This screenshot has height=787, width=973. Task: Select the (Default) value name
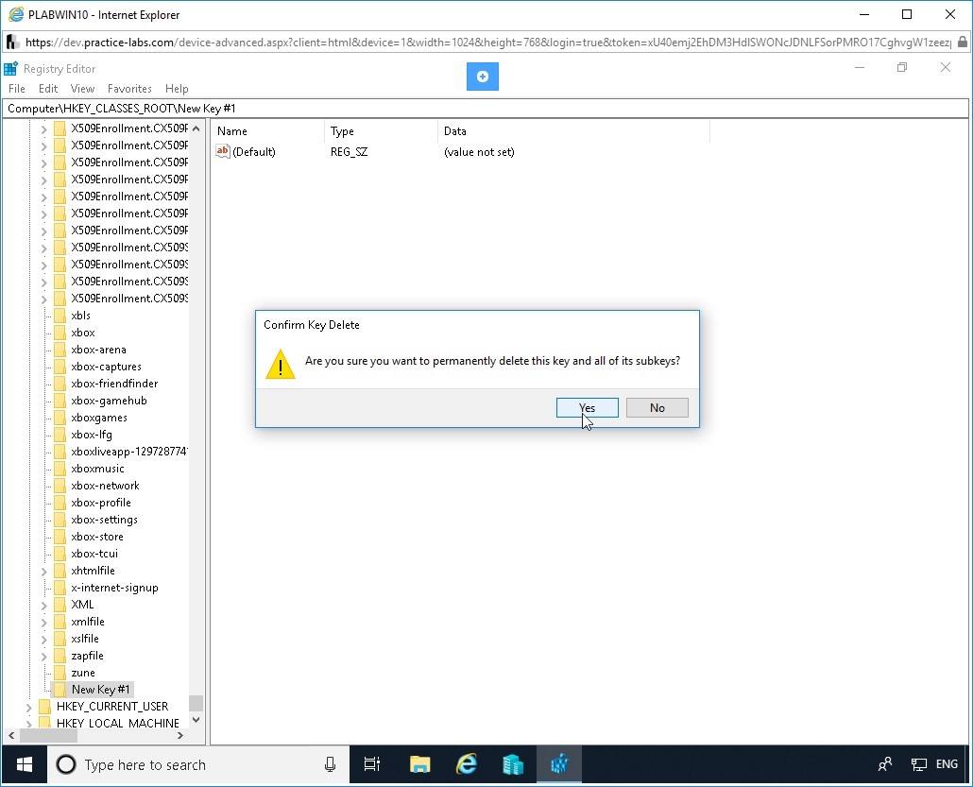[254, 152]
